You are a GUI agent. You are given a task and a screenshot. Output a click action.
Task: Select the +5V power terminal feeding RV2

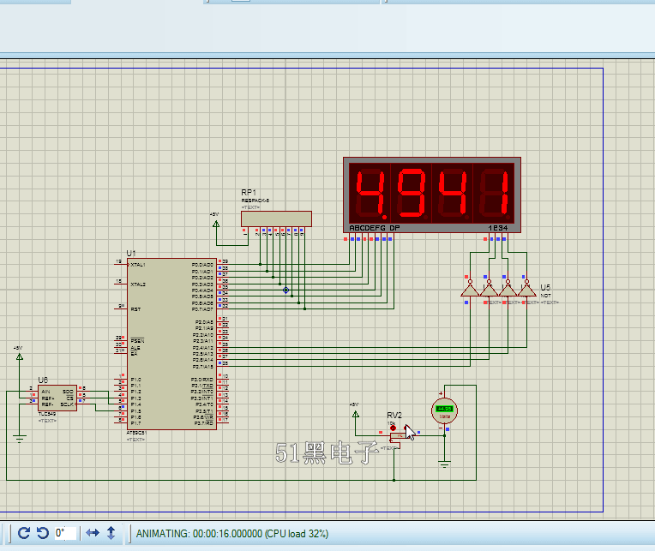(355, 414)
